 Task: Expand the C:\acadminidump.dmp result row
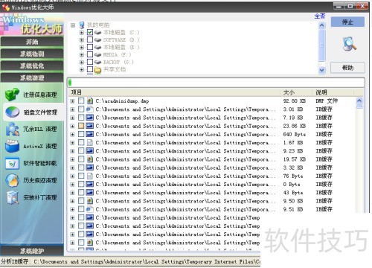(x=72, y=101)
